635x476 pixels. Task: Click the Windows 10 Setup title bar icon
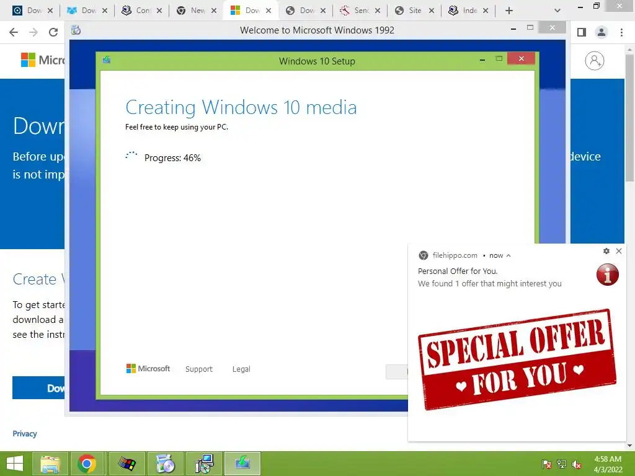point(107,60)
